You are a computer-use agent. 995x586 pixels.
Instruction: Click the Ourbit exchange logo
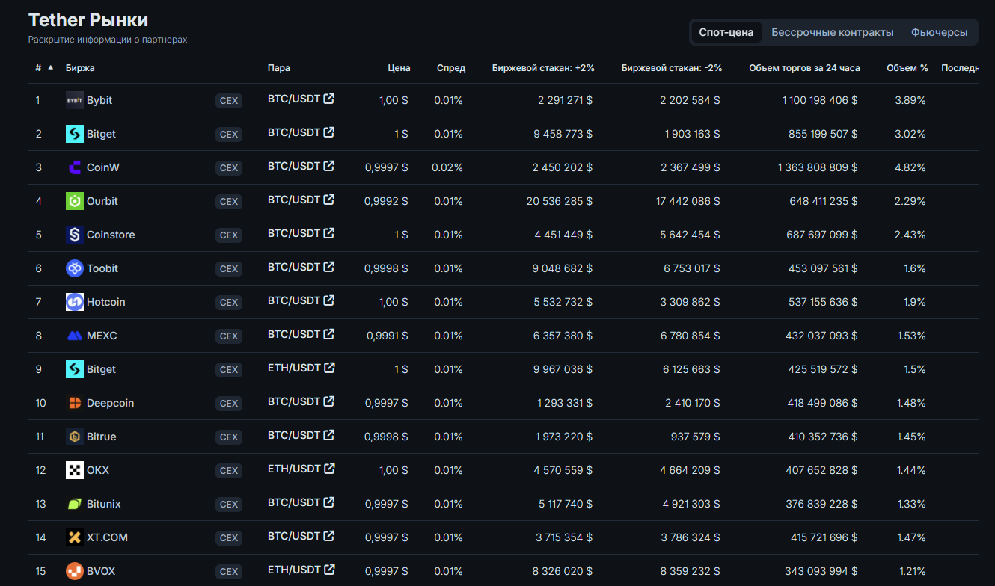point(75,201)
